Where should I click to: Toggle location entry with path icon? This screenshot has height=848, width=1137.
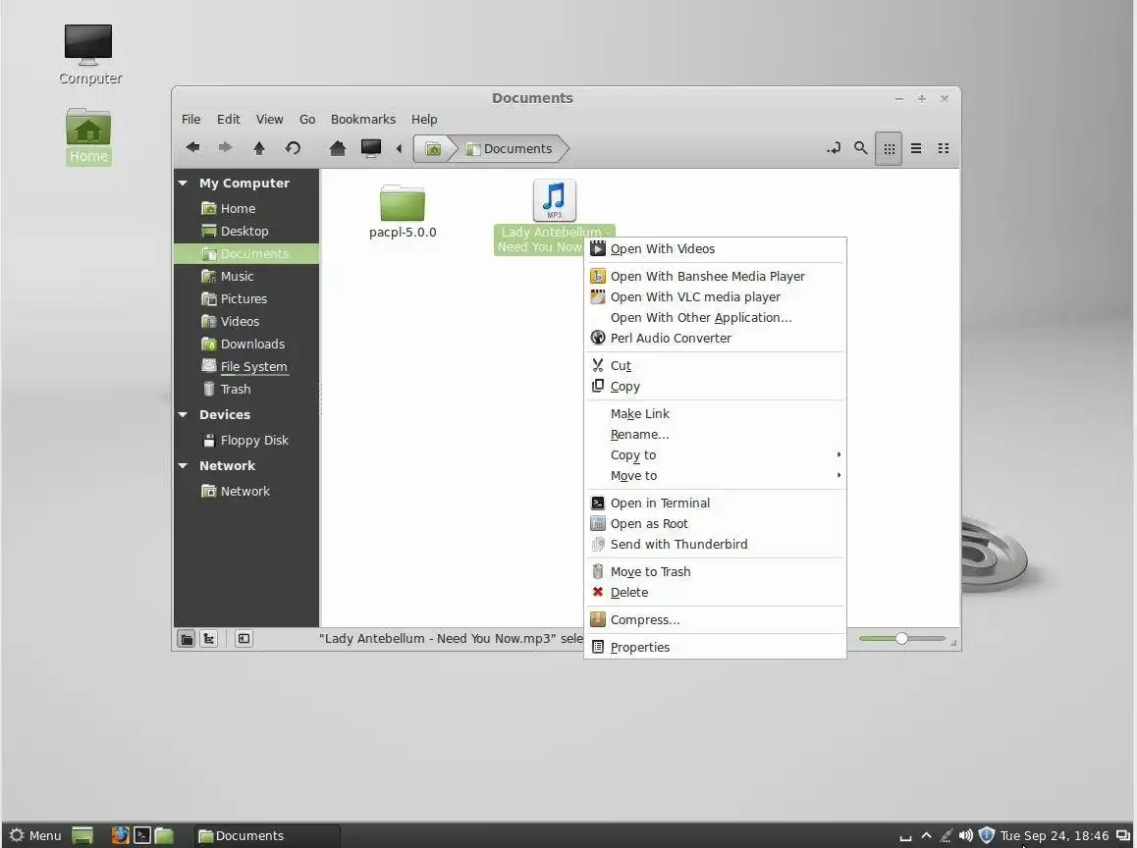[834, 148]
